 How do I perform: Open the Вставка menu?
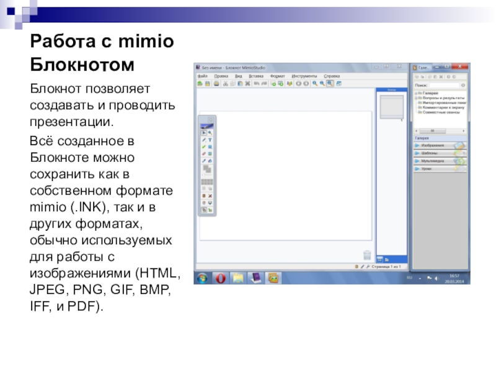(256, 76)
